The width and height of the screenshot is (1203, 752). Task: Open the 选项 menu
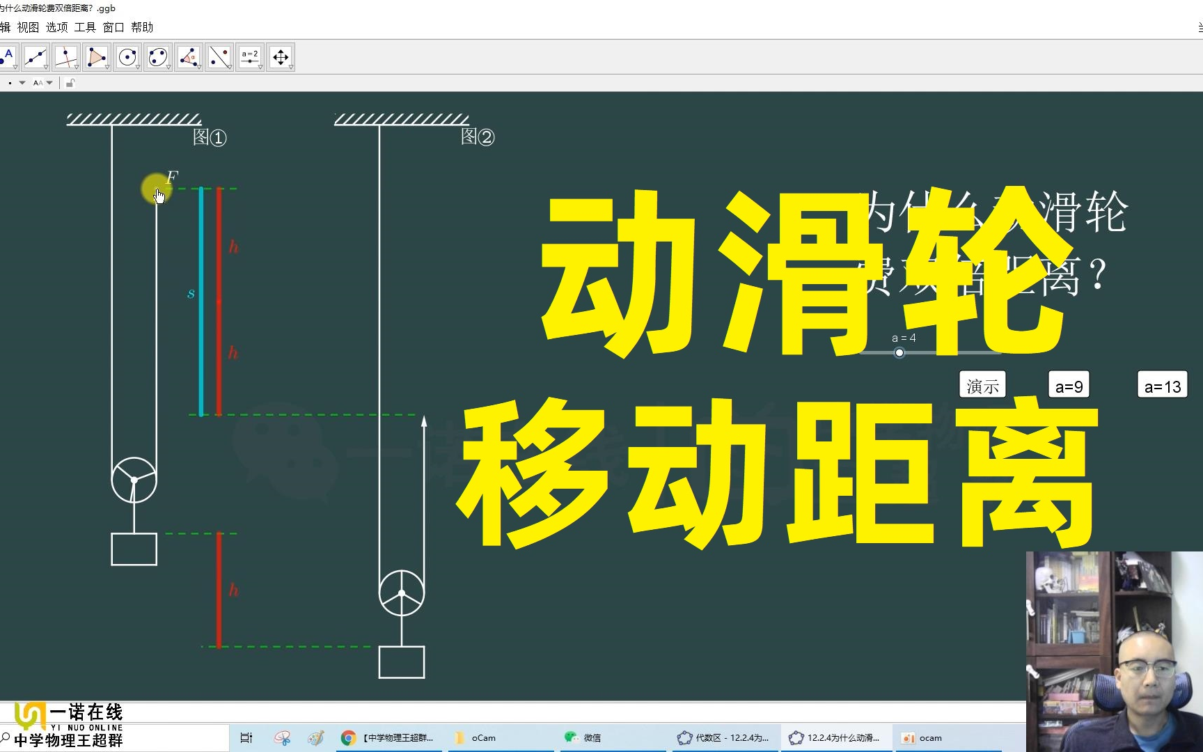point(56,27)
